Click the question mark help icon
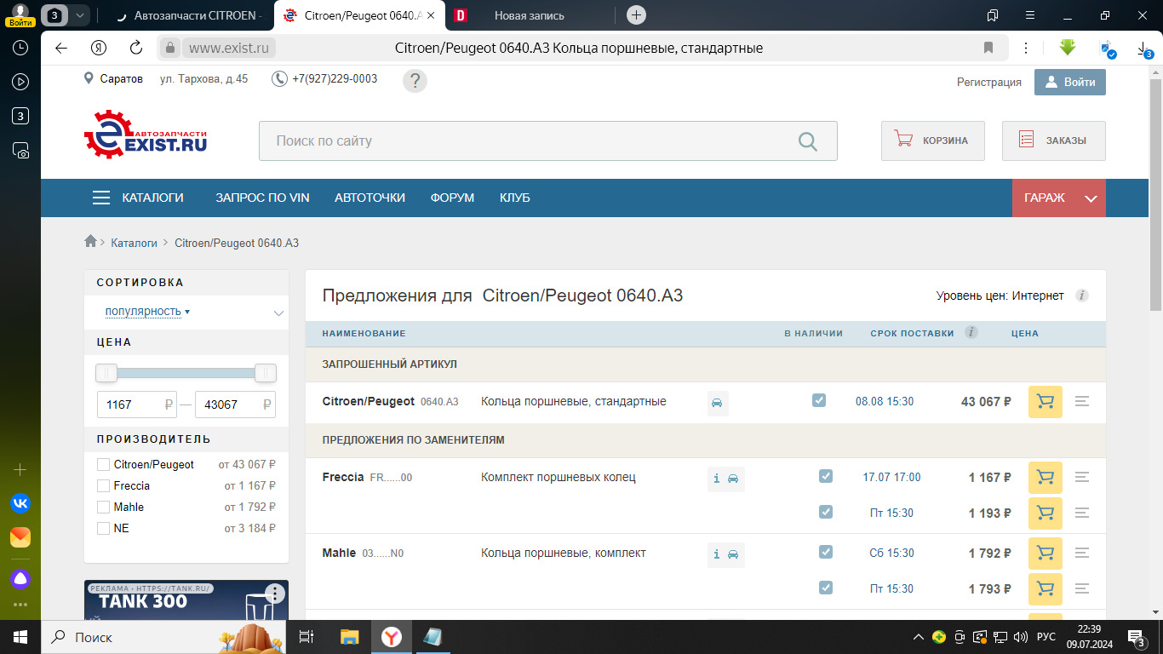This screenshot has width=1163, height=654. pos(415,81)
